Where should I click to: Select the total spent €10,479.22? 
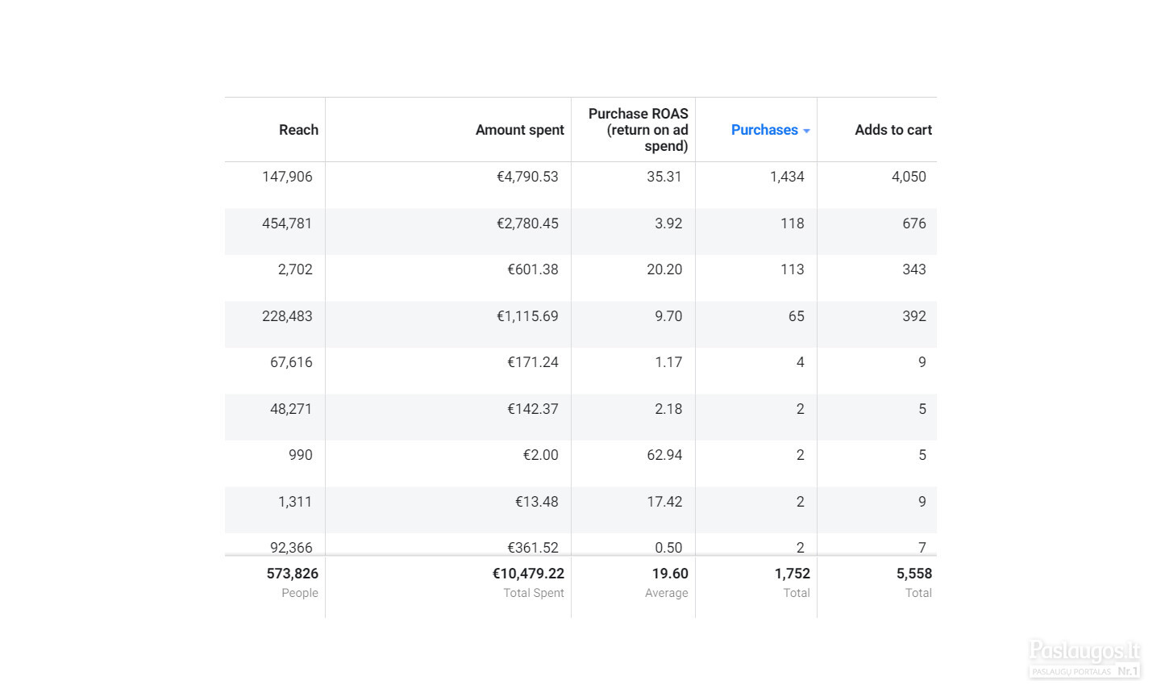pyautogui.click(x=528, y=574)
